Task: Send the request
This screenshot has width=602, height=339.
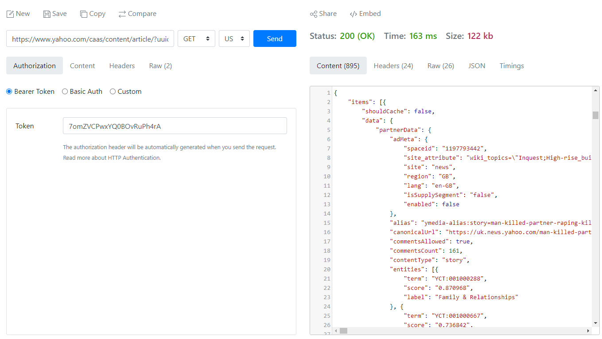Action: coord(275,39)
